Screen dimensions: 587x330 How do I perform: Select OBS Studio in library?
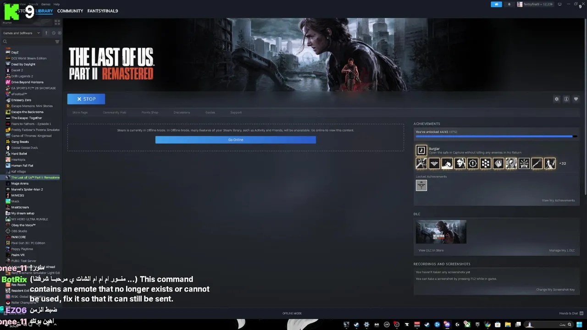tap(19, 231)
